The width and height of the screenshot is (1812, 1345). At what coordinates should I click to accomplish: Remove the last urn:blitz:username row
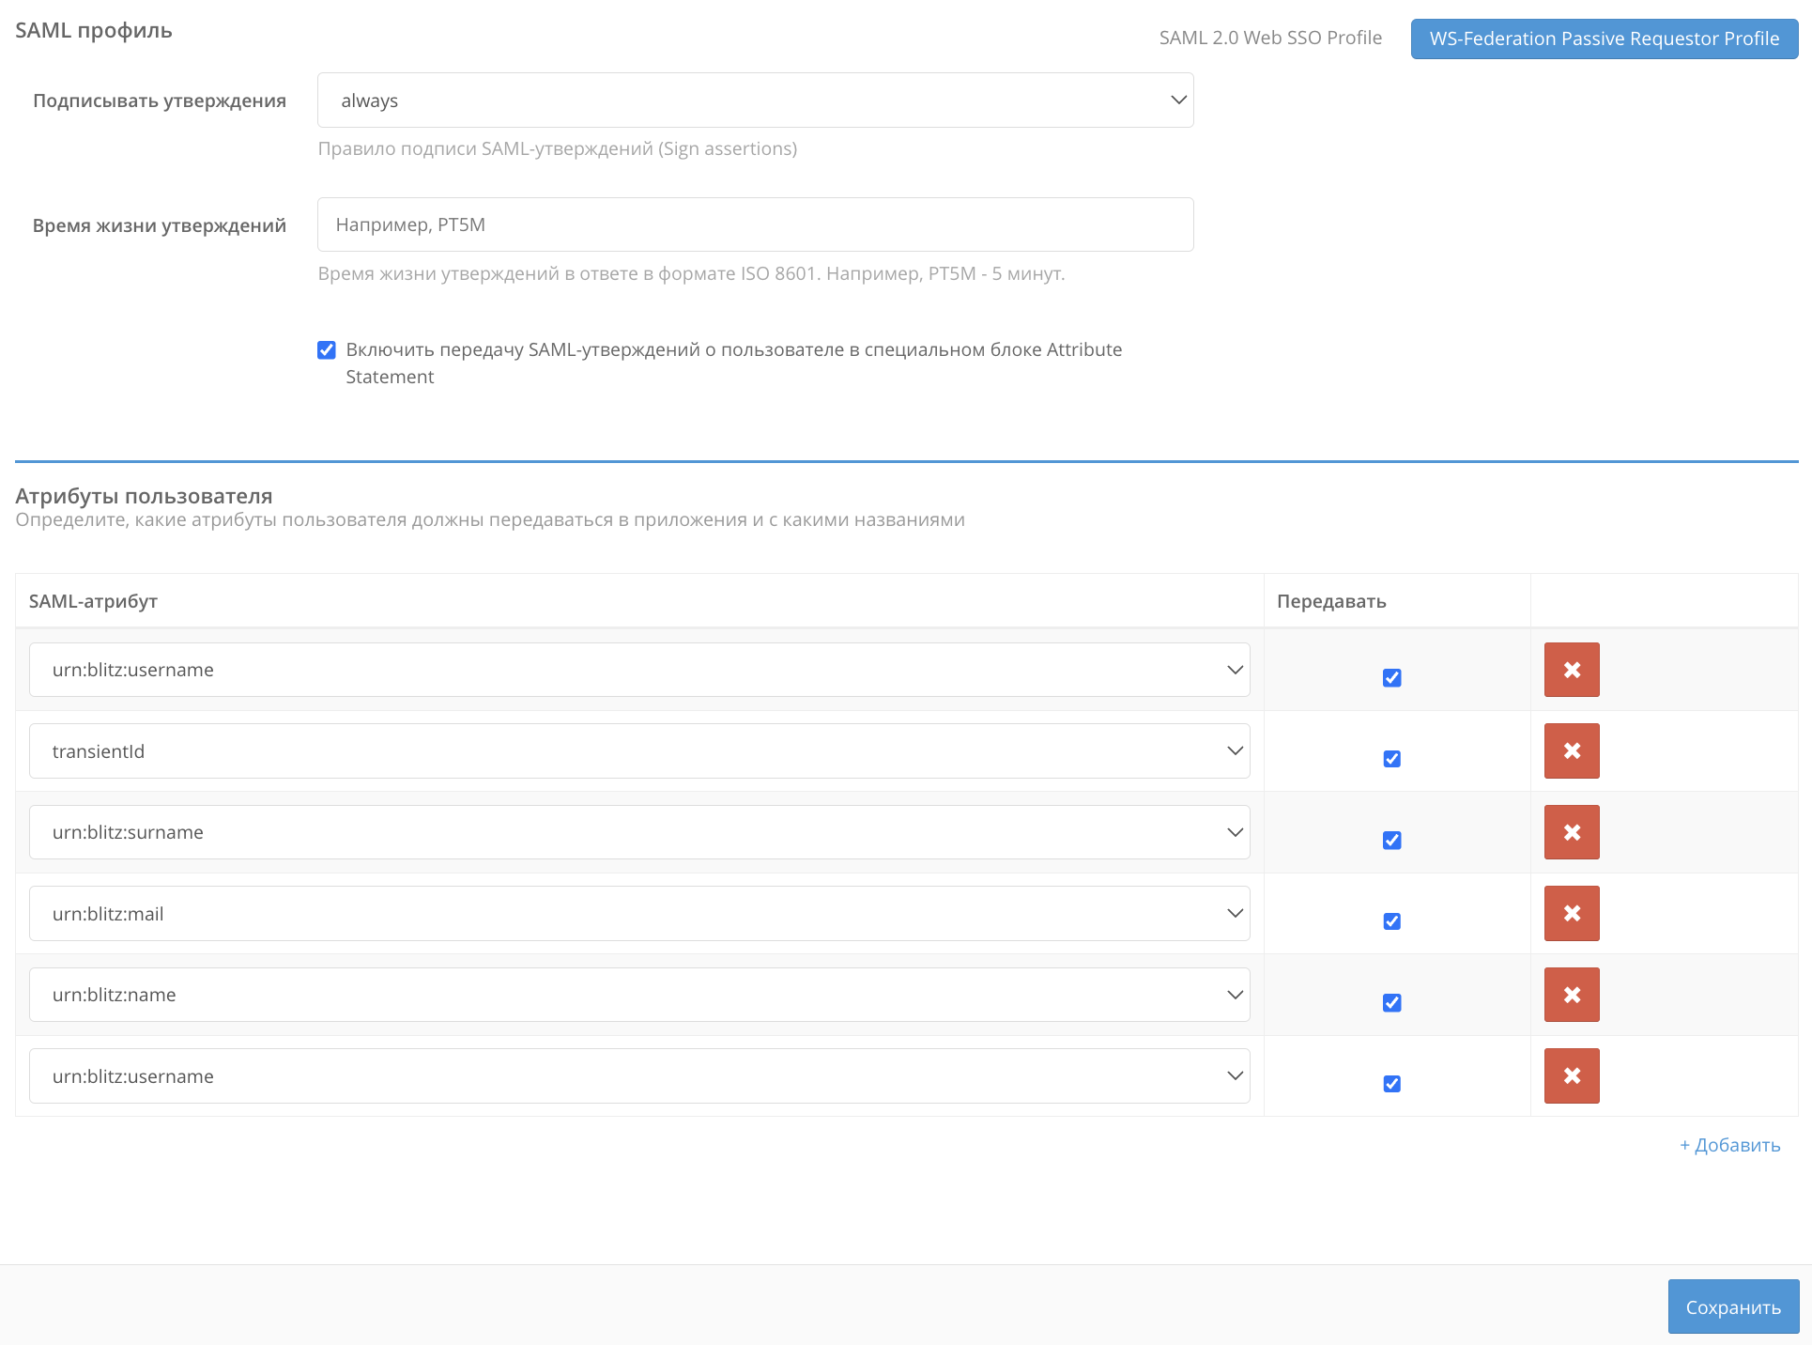[1571, 1075]
